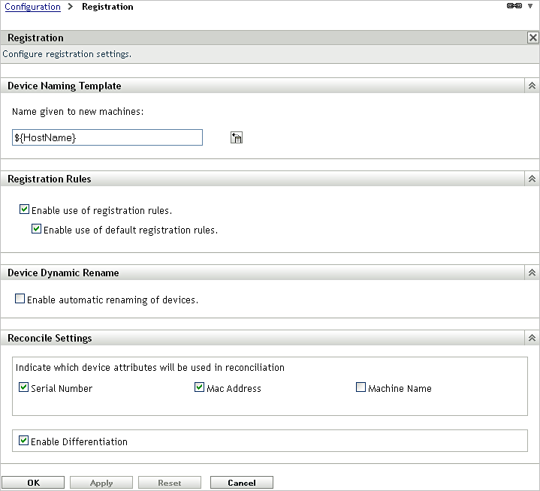
Task: Click the chain link icon at top
Action: click(514, 6)
